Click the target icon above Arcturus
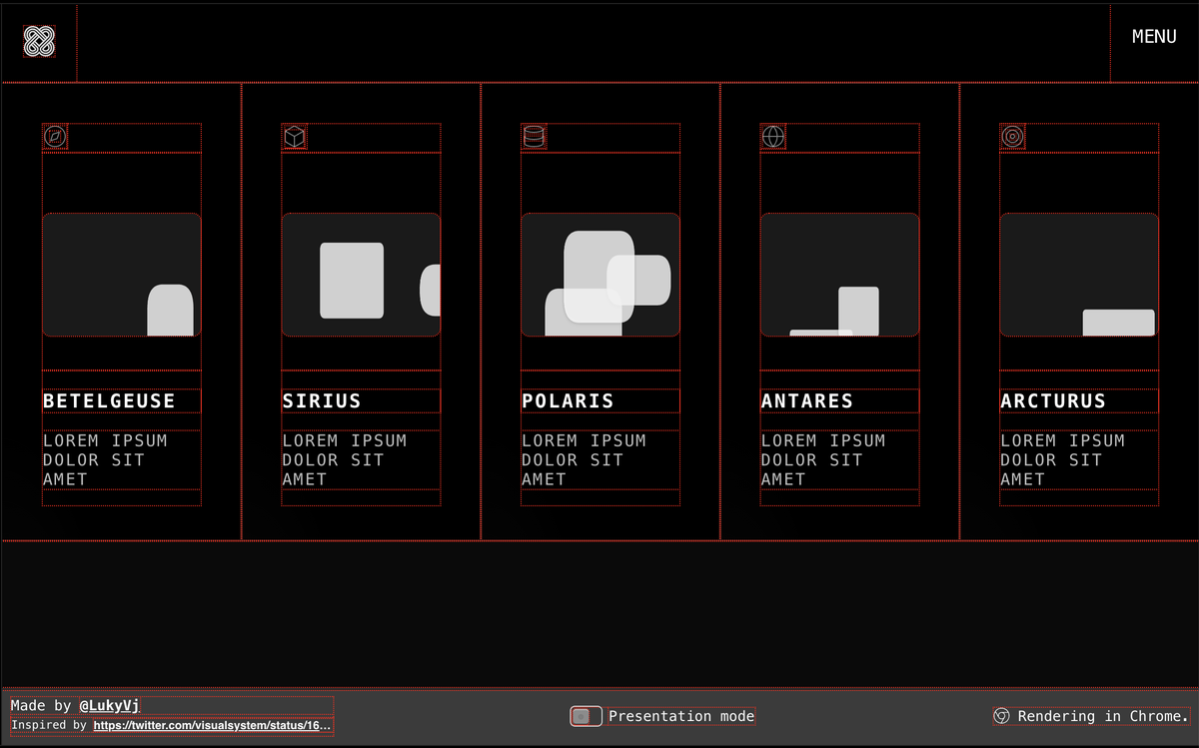 pyautogui.click(x=1012, y=137)
